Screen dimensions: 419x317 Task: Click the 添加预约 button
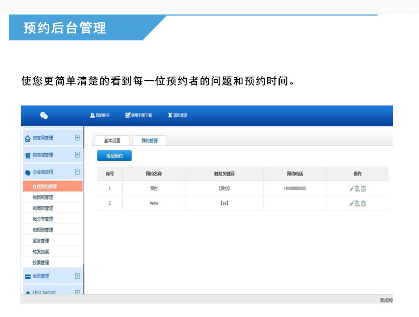114,155
